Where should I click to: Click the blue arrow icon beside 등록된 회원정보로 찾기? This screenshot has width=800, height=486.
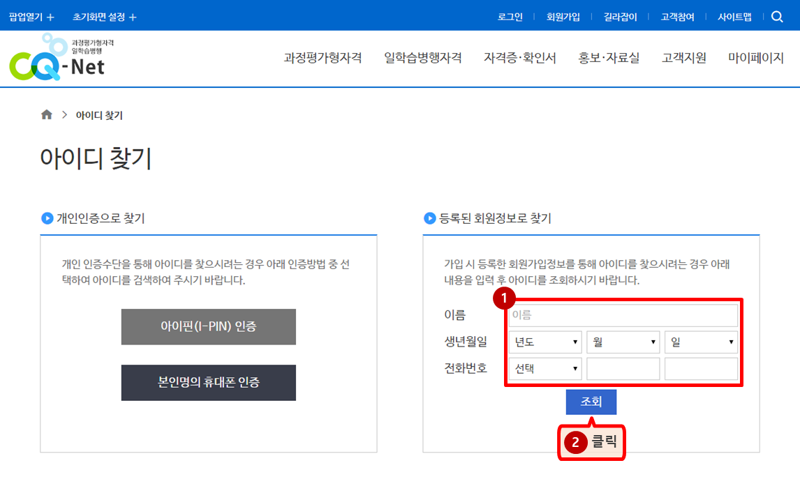[429, 218]
